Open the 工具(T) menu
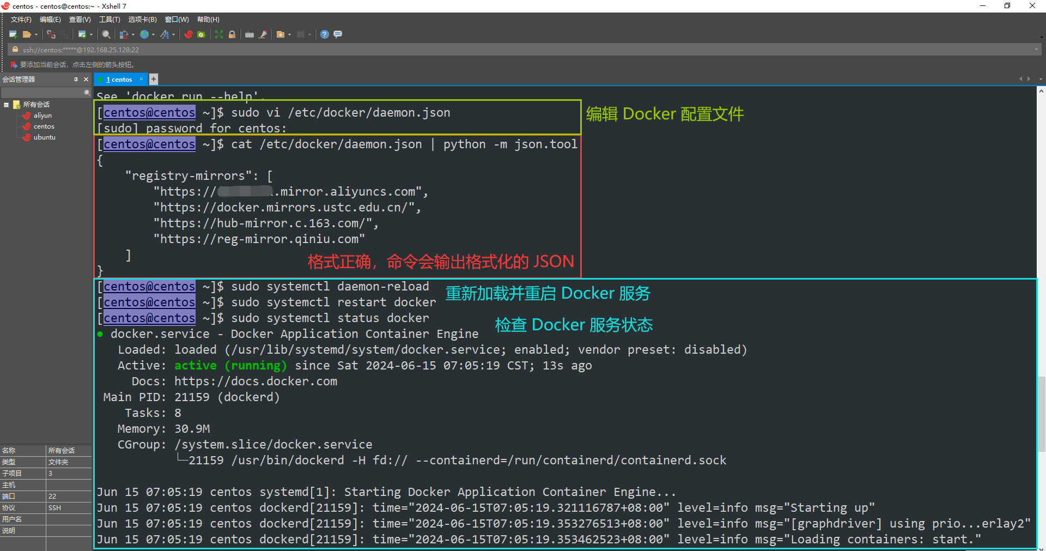Screen dimensions: 1046x551 [110, 20]
